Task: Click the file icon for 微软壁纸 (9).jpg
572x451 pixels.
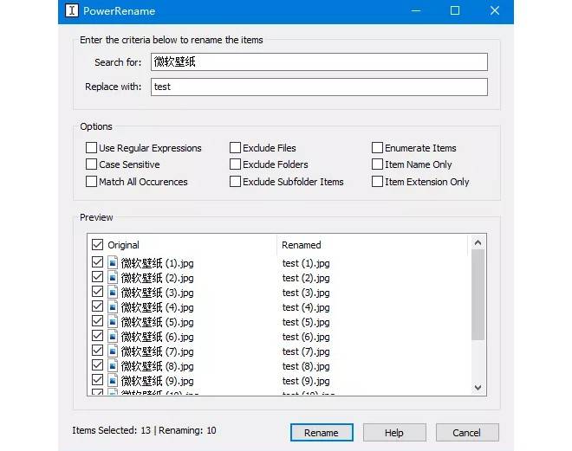Action: (x=113, y=380)
